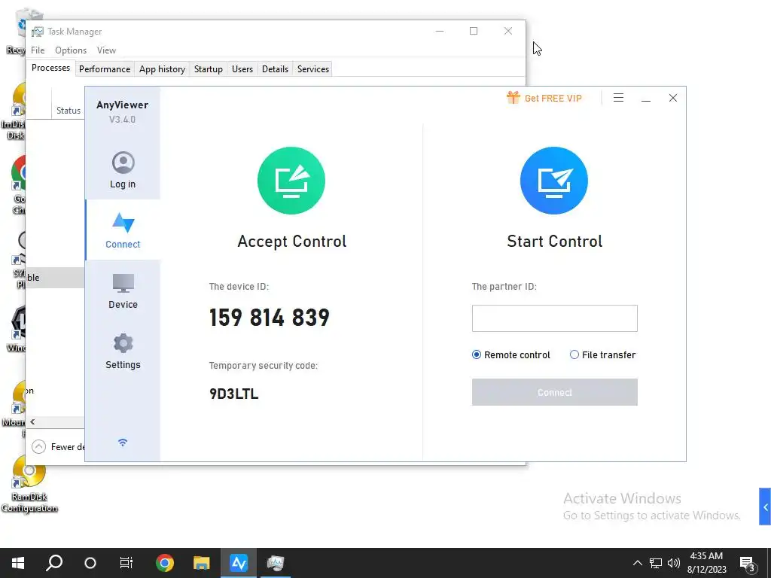Switch to the Processes tab
771x578 pixels.
50,68
